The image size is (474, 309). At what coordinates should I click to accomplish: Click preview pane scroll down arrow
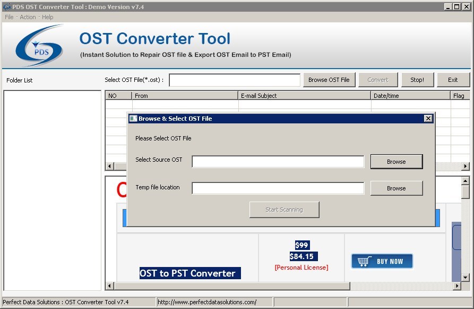coord(466,277)
